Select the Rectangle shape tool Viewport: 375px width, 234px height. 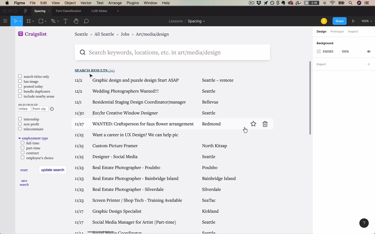(41, 21)
